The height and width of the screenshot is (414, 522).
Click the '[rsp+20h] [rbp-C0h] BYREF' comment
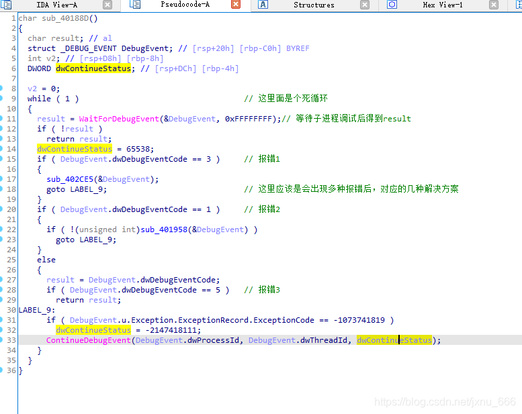coord(251,48)
